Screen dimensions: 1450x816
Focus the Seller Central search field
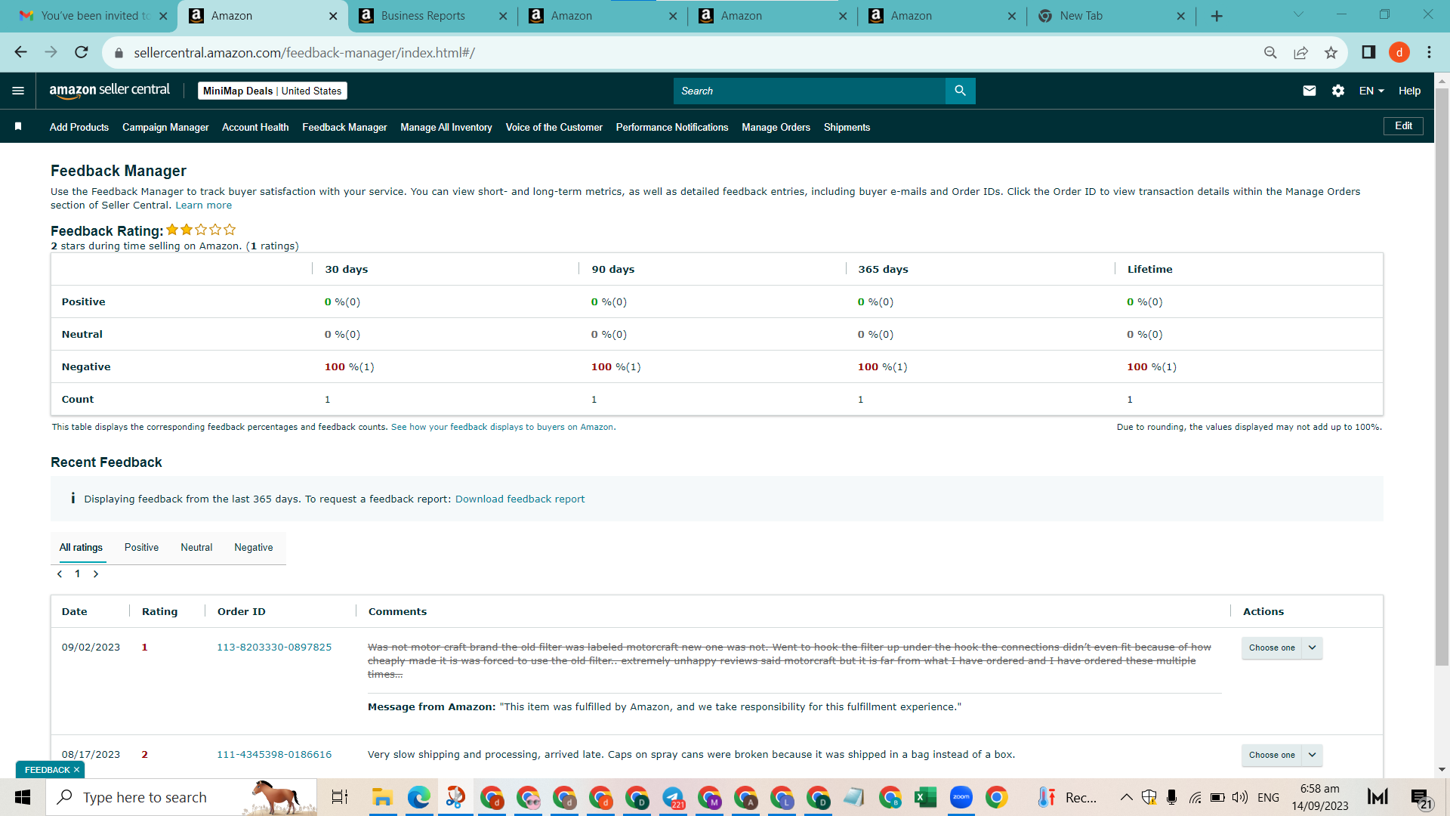(x=809, y=91)
